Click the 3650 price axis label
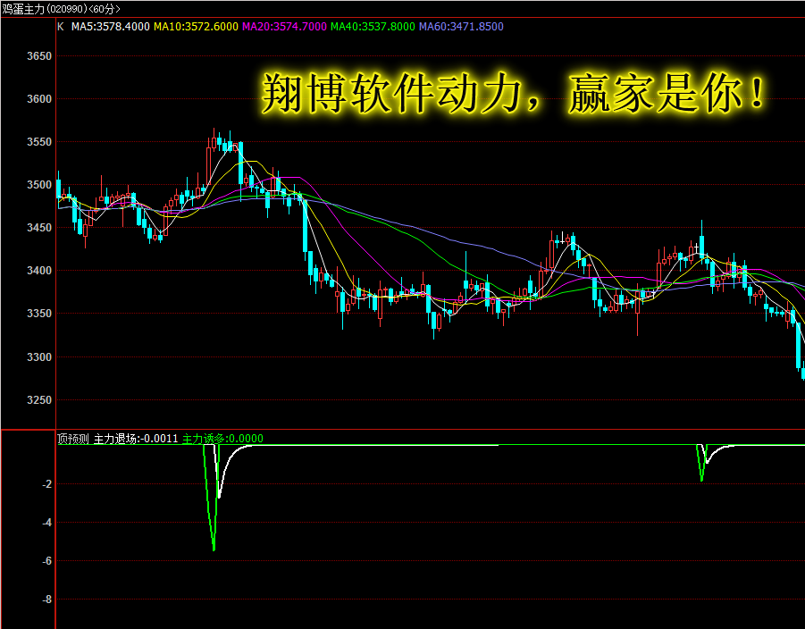This screenshot has height=629, width=805. pyautogui.click(x=39, y=56)
